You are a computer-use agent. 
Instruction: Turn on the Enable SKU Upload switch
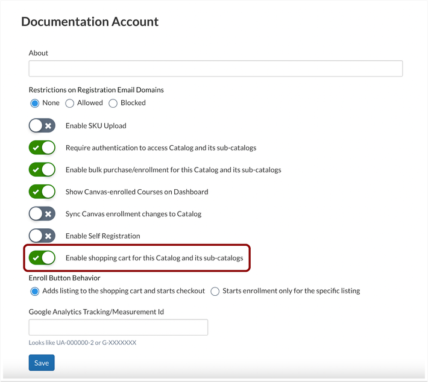[x=42, y=126]
